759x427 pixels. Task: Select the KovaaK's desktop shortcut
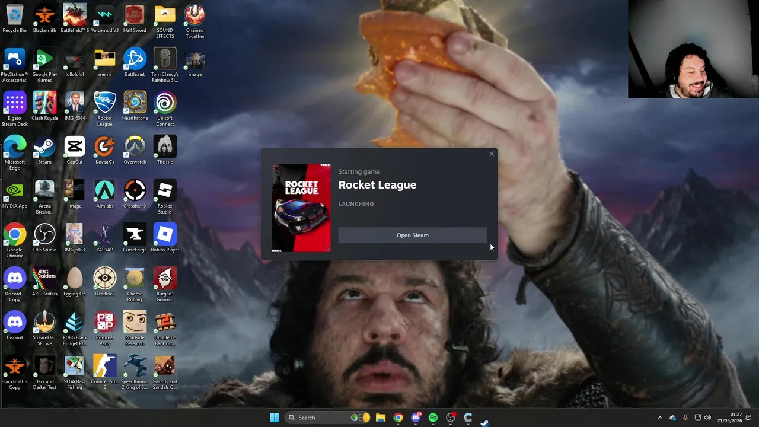105,151
